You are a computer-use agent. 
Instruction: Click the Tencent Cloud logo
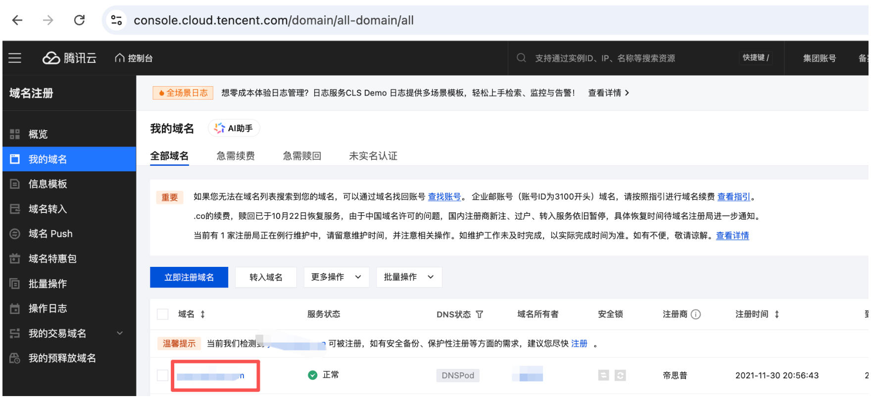coord(69,58)
